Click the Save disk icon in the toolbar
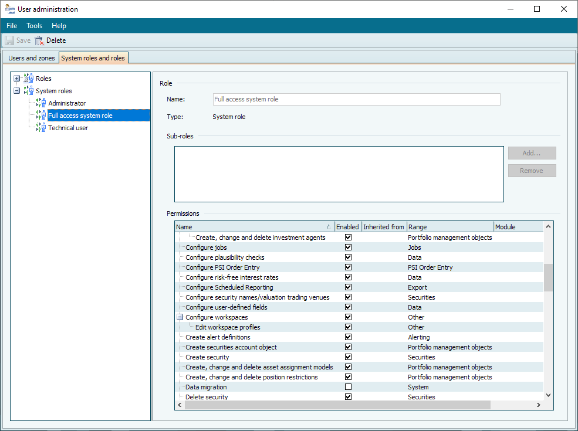Image resolution: width=578 pixels, height=431 pixels. [x=10, y=40]
